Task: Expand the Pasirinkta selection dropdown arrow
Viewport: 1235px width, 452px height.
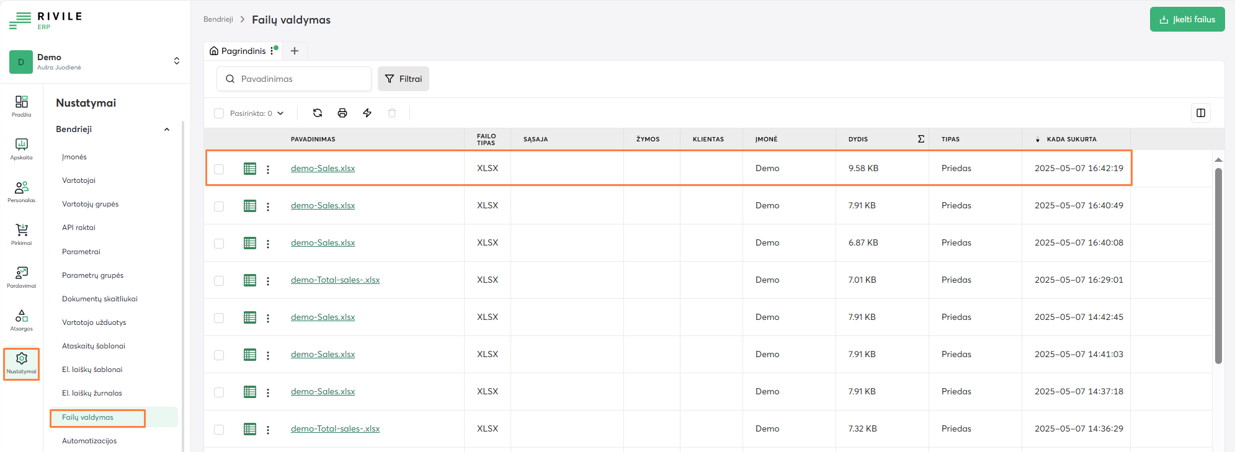Action: click(280, 113)
